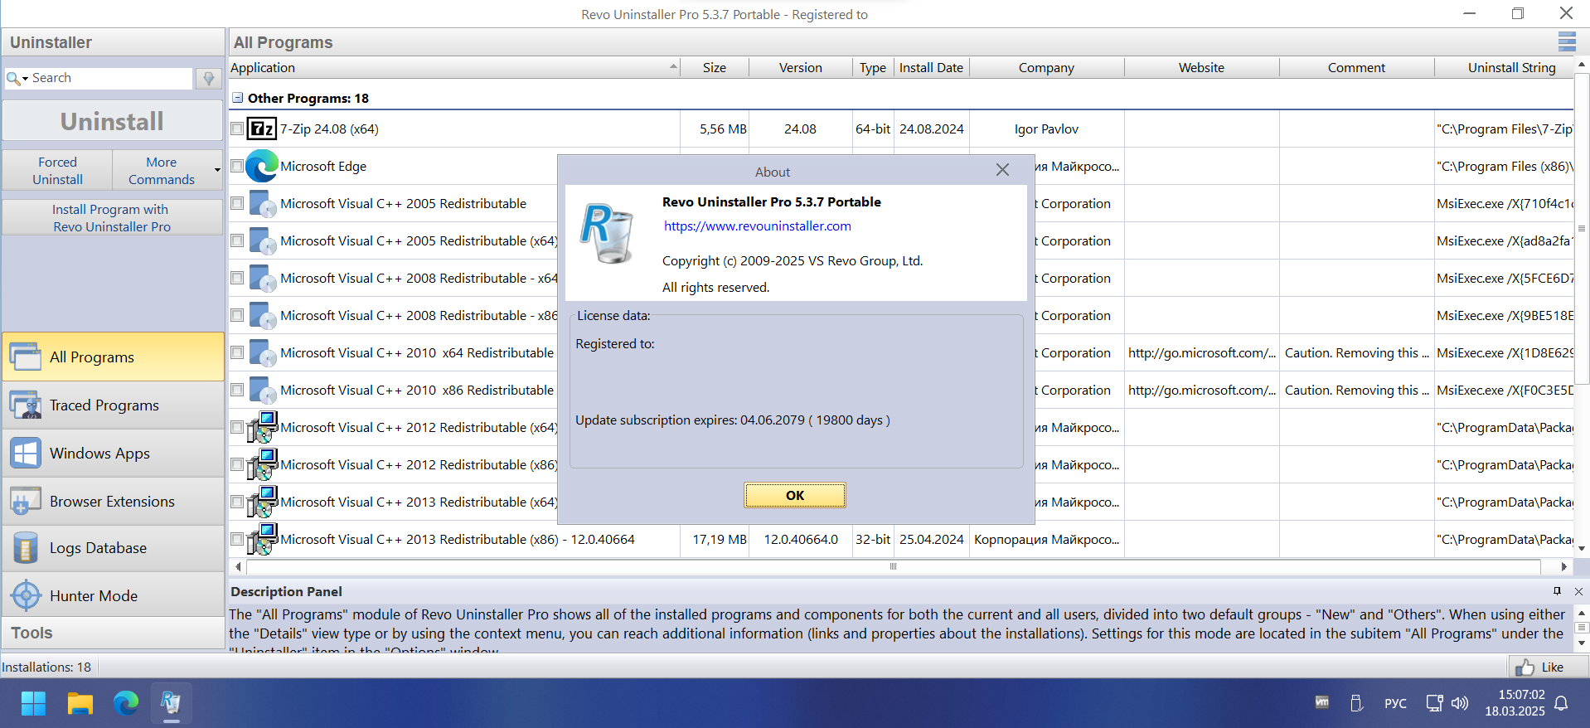Click the 7-Zip program icon
Viewport: 1590px width, 728px height.
[262, 129]
